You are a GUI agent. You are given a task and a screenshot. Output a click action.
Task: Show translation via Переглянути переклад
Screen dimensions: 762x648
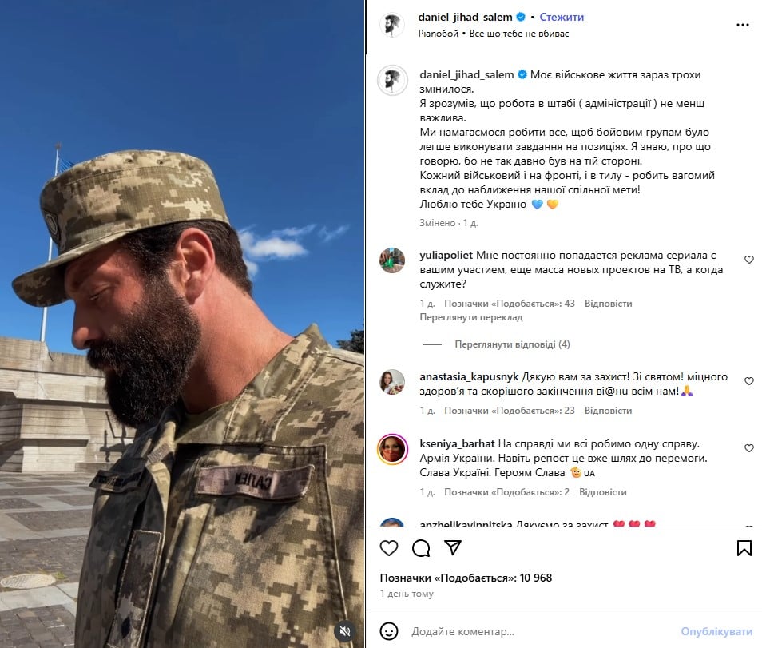click(x=471, y=317)
